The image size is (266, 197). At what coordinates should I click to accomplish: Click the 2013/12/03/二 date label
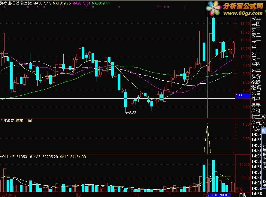[x=219, y=195]
